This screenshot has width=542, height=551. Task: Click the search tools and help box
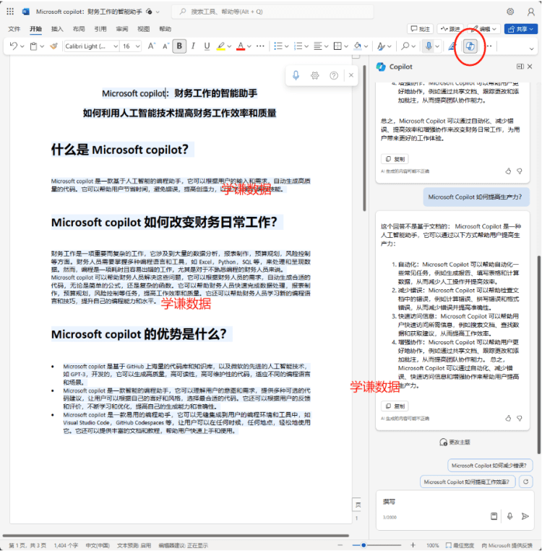(272, 12)
